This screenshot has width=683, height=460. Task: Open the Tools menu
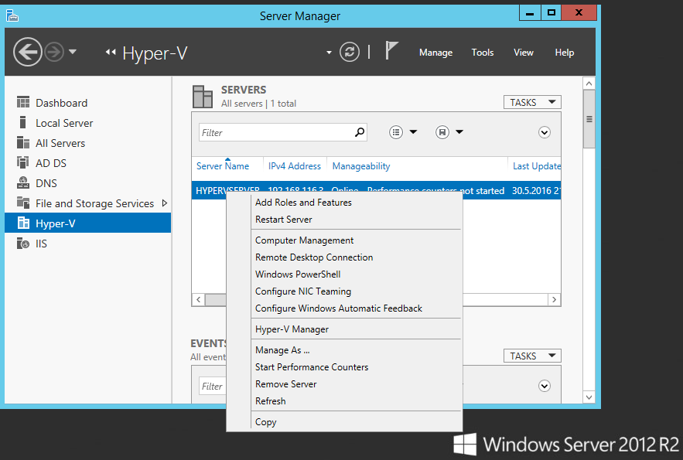coord(482,53)
